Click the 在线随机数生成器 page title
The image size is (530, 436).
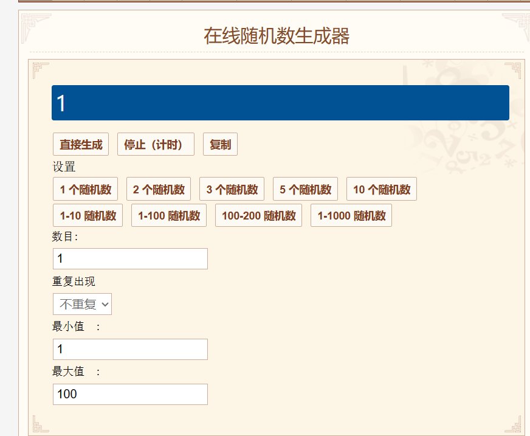[x=277, y=36]
